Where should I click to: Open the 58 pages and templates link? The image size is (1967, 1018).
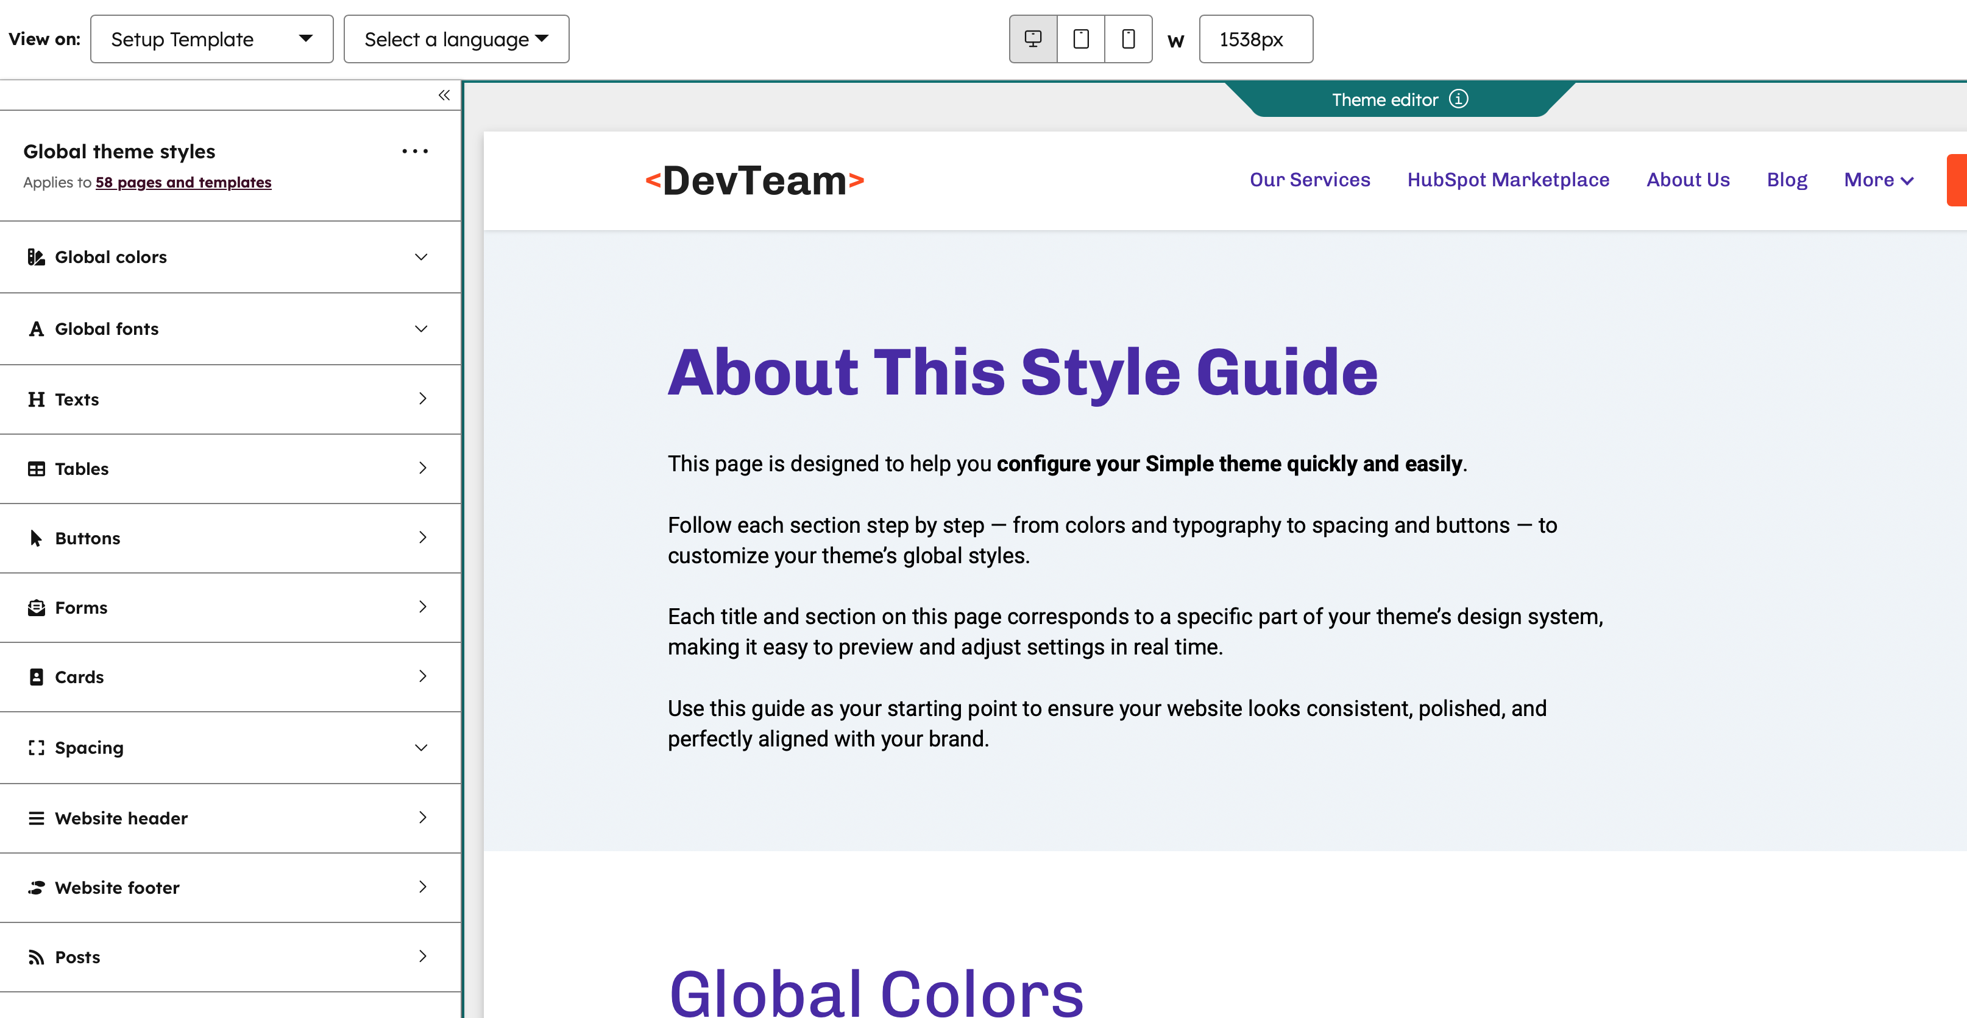pyautogui.click(x=183, y=183)
